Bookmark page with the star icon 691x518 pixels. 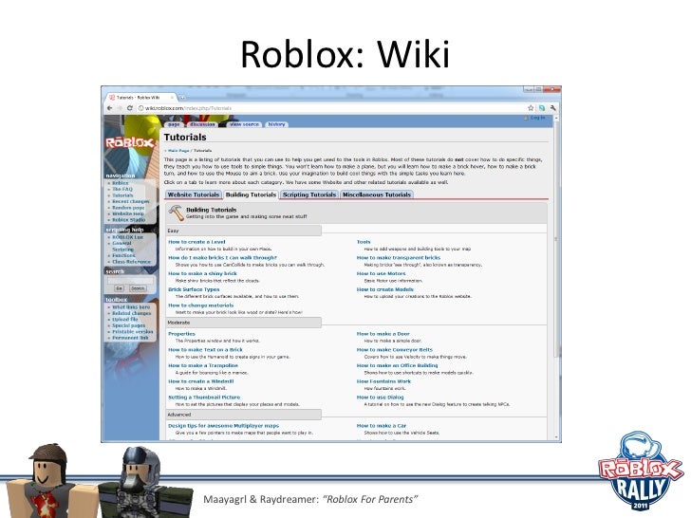(x=531, y=108)
